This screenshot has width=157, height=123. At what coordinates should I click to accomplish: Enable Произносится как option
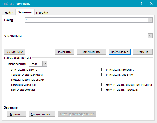(8, 85)
